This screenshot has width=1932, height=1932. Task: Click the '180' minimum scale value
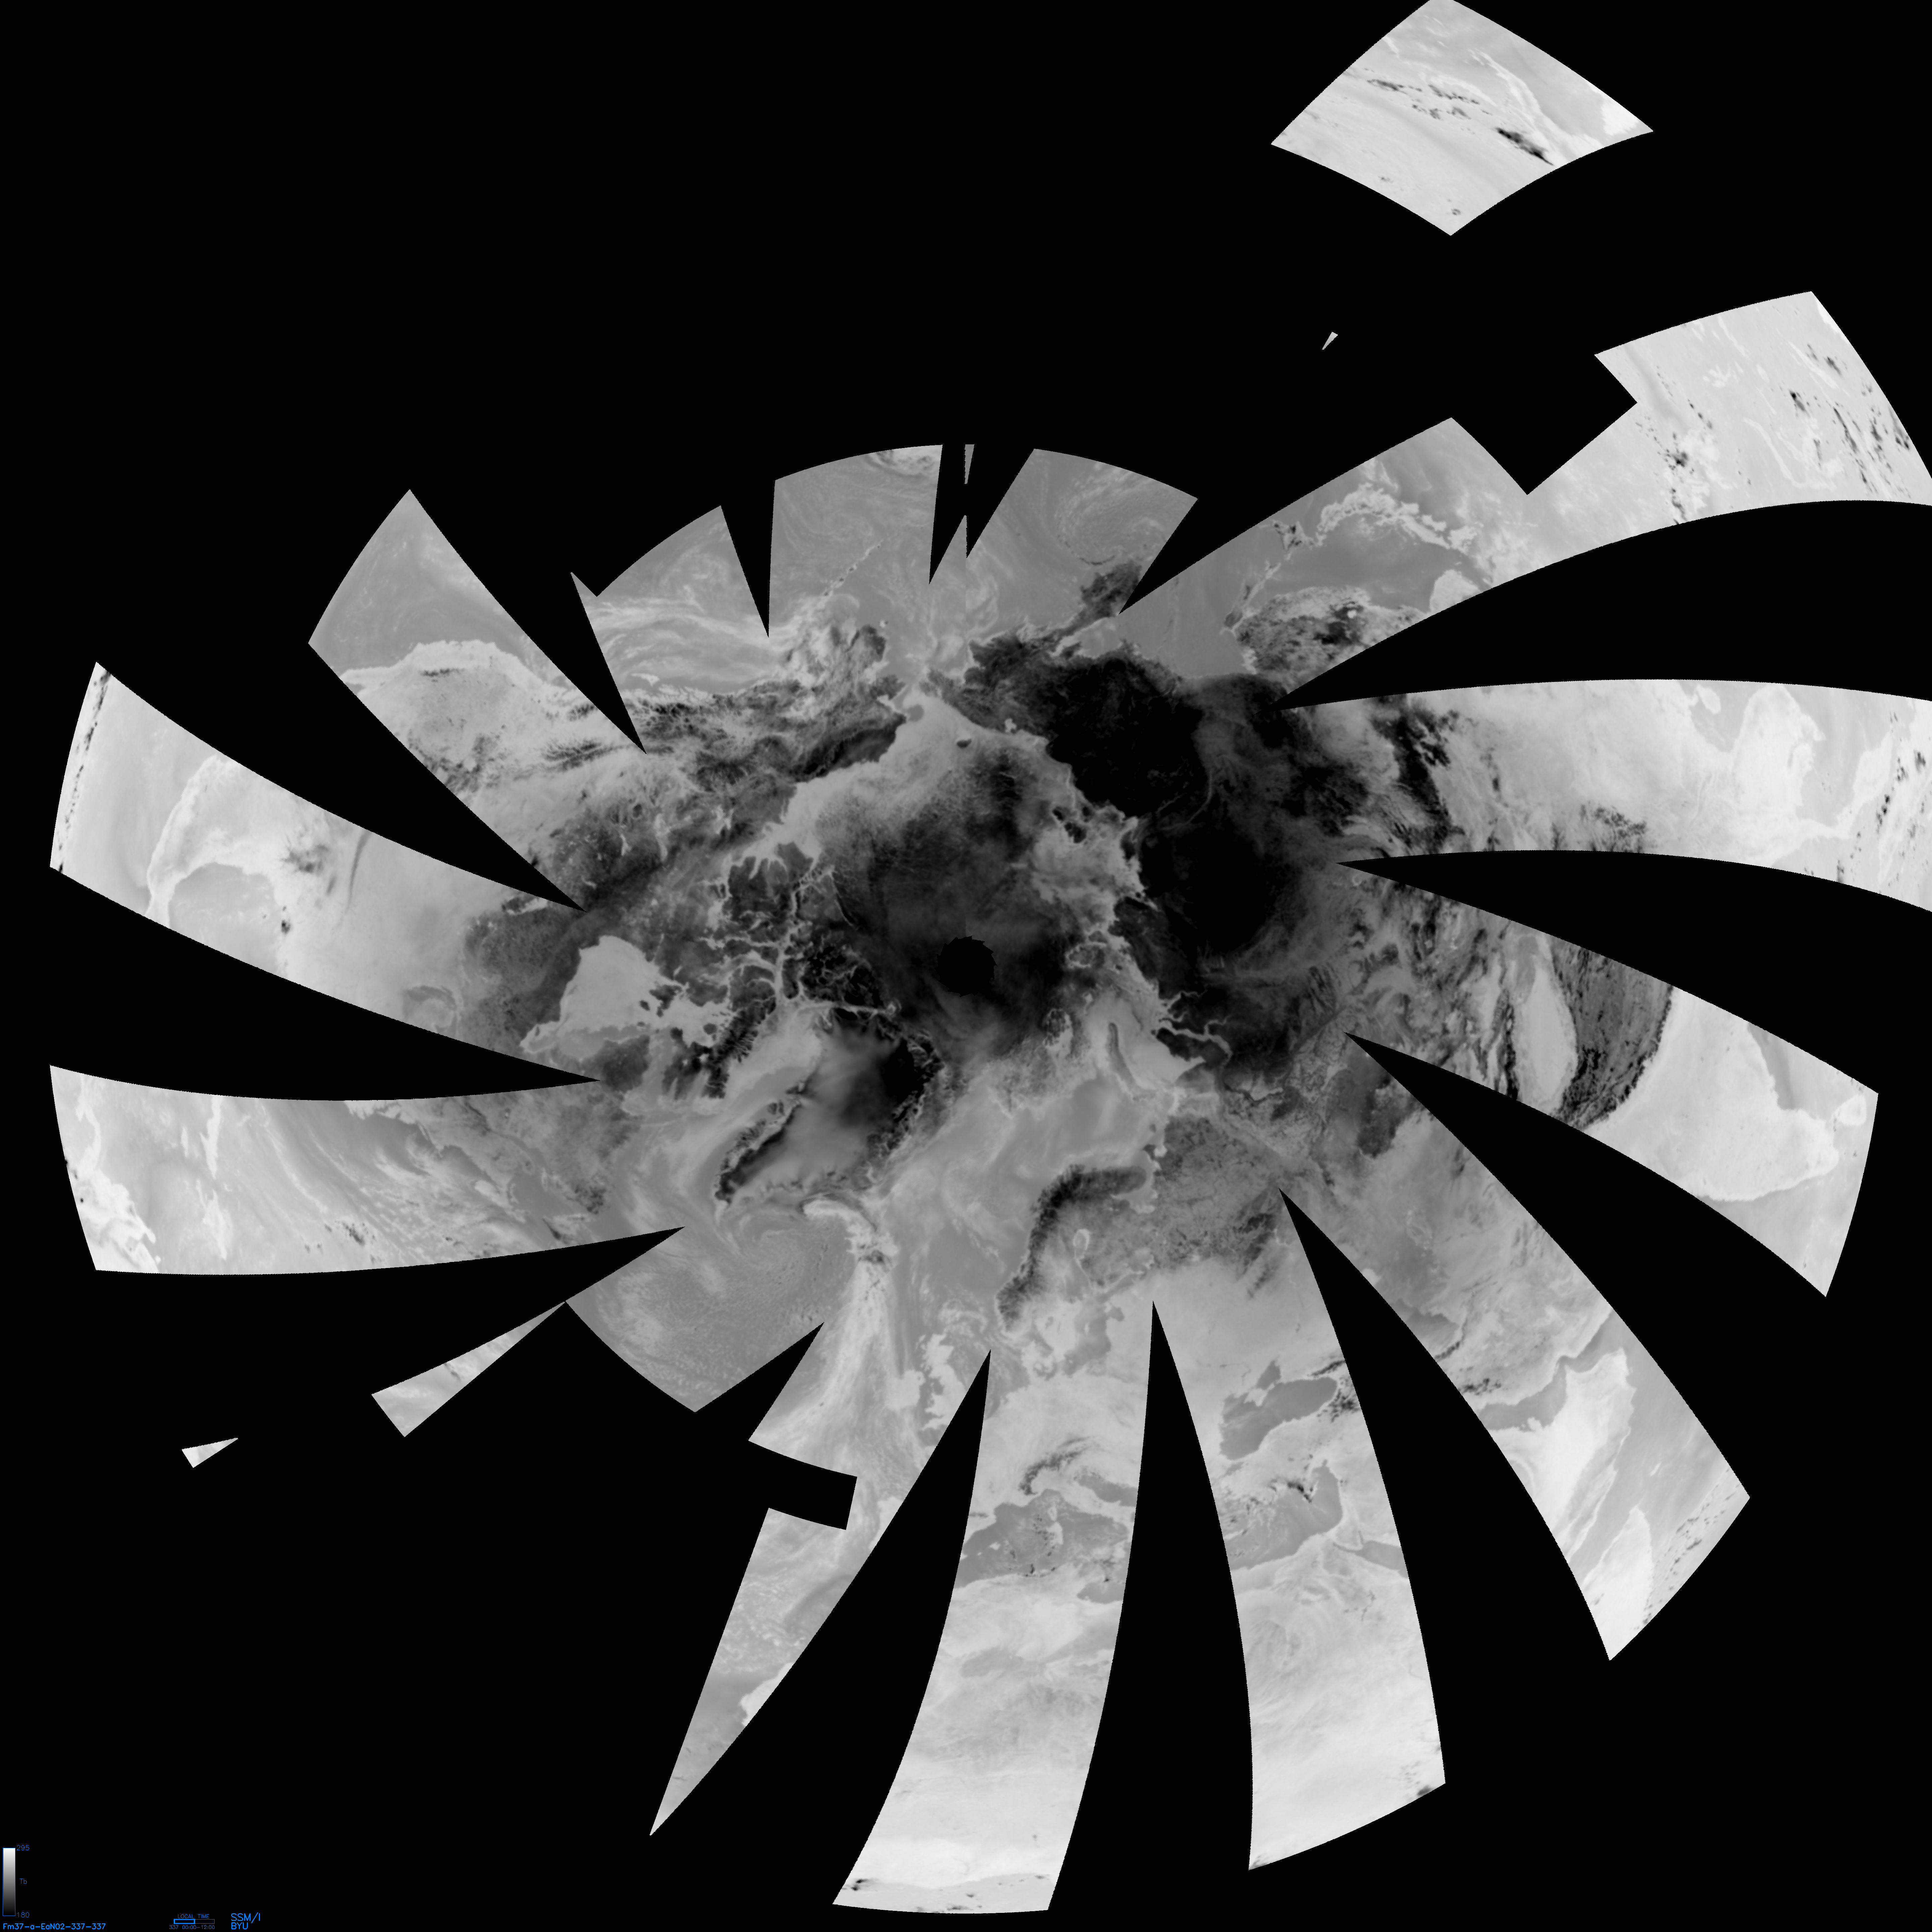pos(23,1915)
